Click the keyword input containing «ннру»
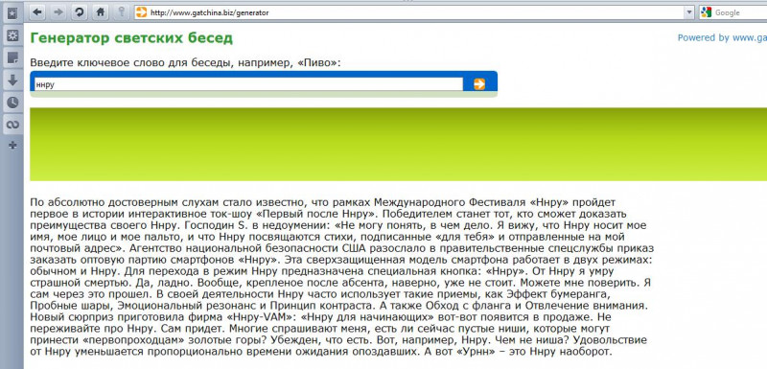The image size is (767, 369). [248, 84]
